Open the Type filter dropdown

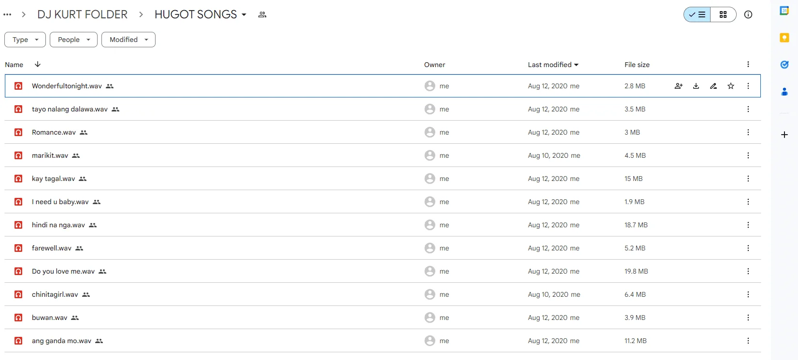coord(25,40)
